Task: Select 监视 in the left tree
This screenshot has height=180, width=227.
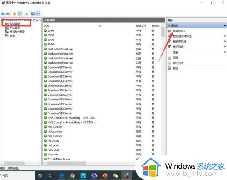Action: 12,35
